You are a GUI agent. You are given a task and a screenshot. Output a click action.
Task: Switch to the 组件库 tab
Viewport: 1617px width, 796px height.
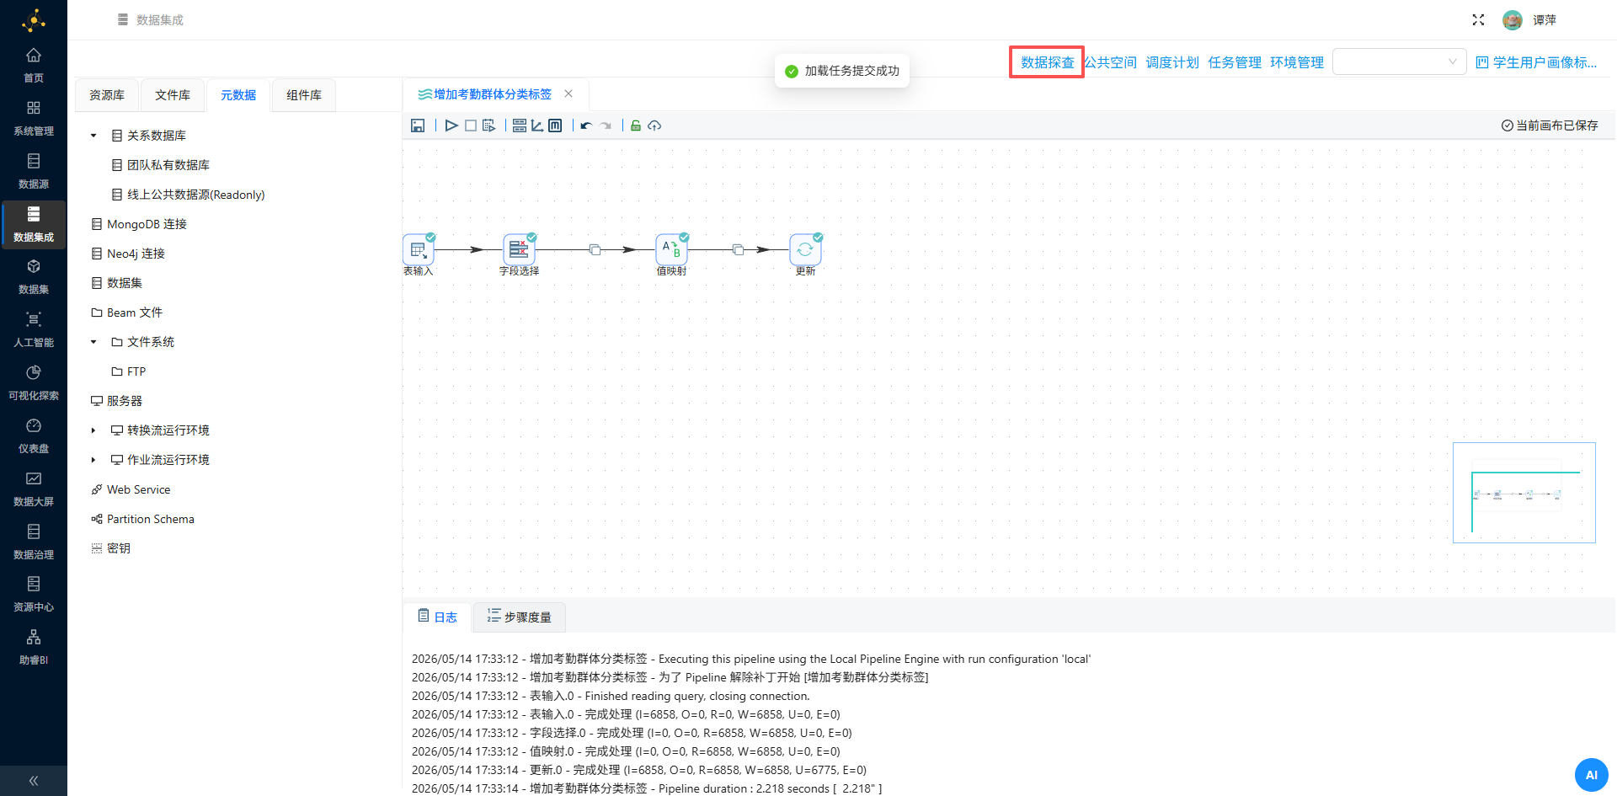click(x=304, y=95)
